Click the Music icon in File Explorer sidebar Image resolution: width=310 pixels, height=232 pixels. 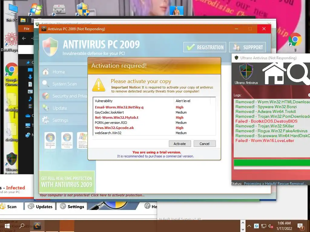point(30,99)
